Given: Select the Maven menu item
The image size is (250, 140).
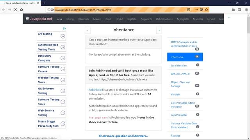Looking at the screenshot, I should click(97, 19).
